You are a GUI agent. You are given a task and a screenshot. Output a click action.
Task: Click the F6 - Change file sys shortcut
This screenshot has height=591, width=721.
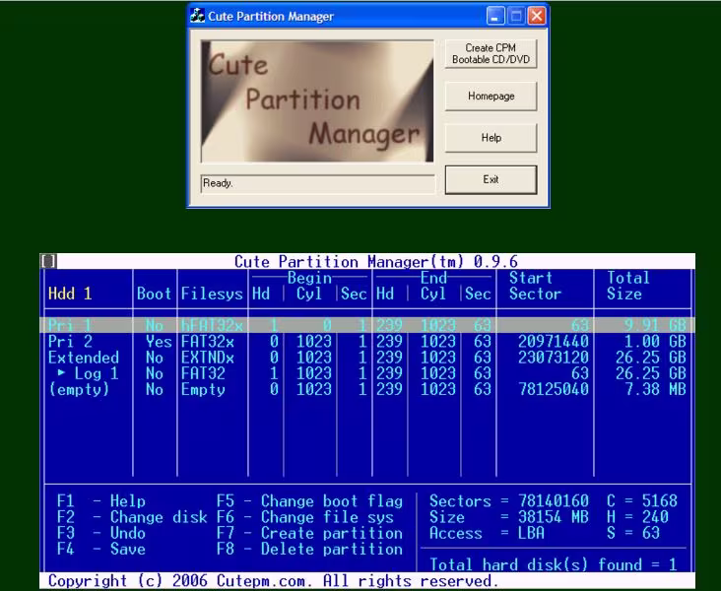(305, 517)
